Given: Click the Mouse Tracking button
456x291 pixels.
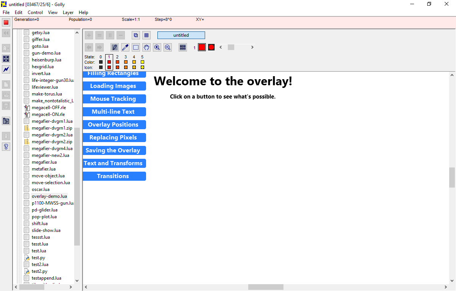Looking at the screenshot, I should pyautogui.click(x=114, y=99).
